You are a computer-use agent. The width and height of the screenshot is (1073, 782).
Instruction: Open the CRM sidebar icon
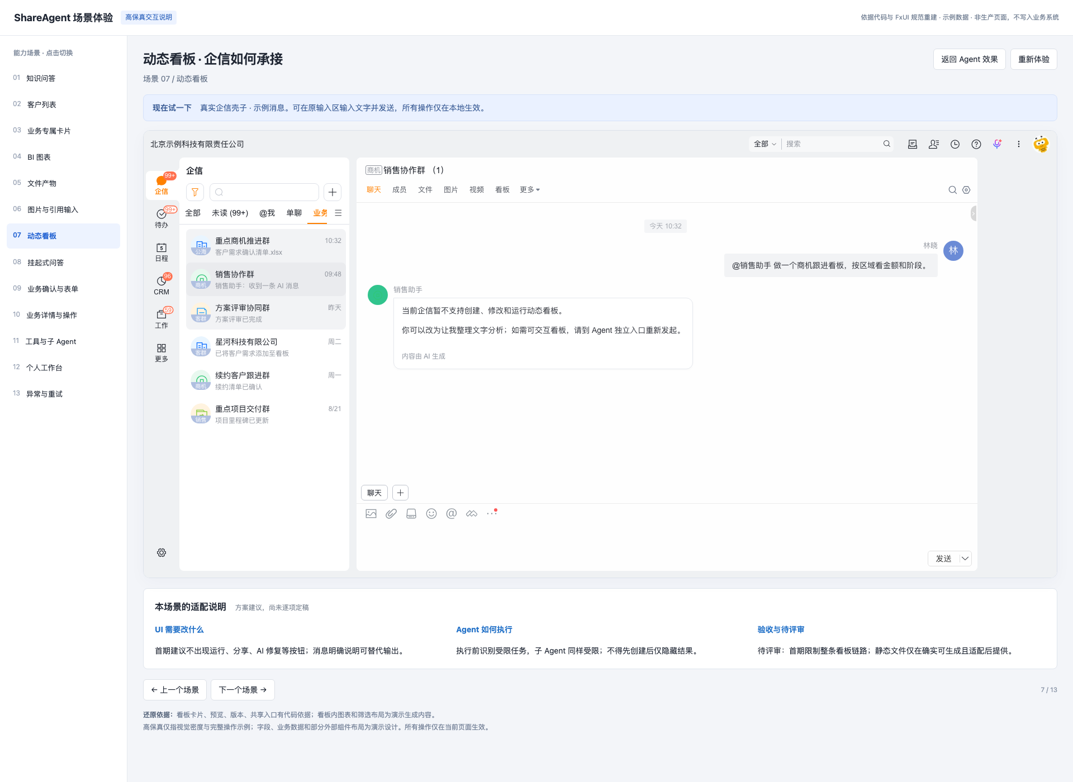(162, 285)
